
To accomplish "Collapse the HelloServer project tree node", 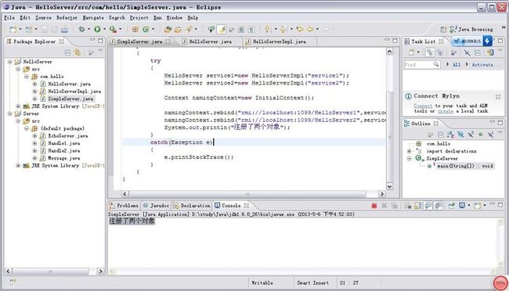I will pos(10,62).
